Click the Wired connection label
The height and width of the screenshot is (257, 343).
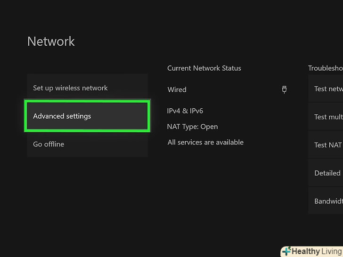click(177, 89)
